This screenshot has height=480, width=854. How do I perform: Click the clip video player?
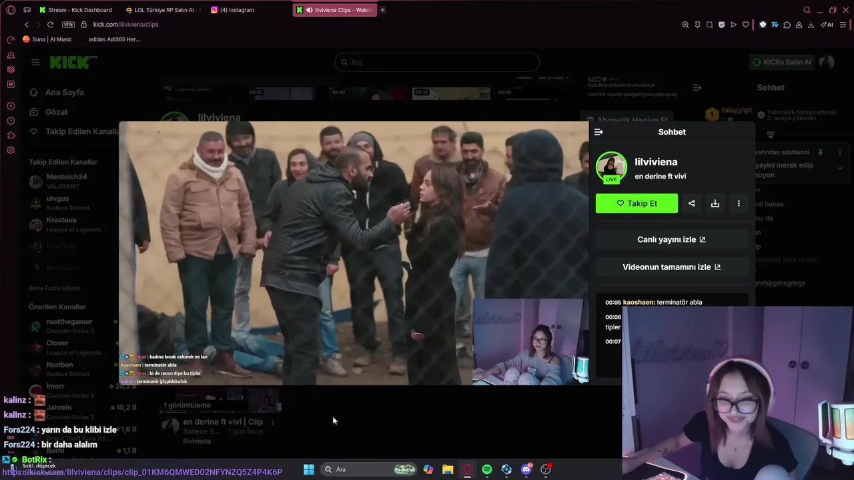point(354,253)
